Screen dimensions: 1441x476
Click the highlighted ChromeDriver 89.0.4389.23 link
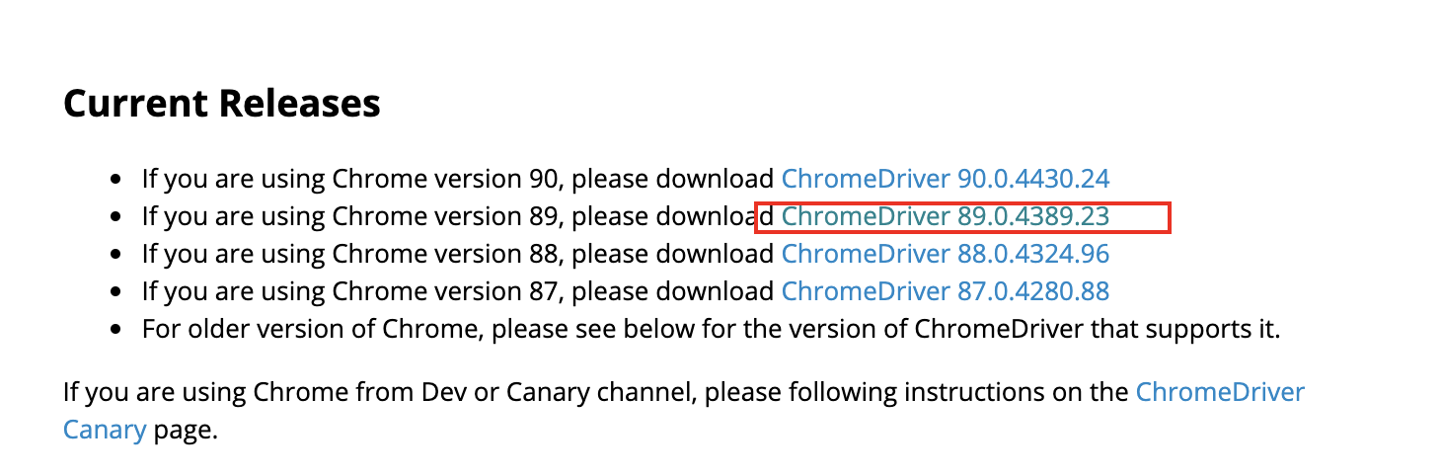pyautogui.click(x=946, y=216)
